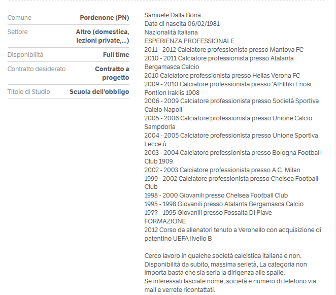This screenshot has height=295, width=336.
Task: Click the Data di nascita line
Action: pos(182,24)
